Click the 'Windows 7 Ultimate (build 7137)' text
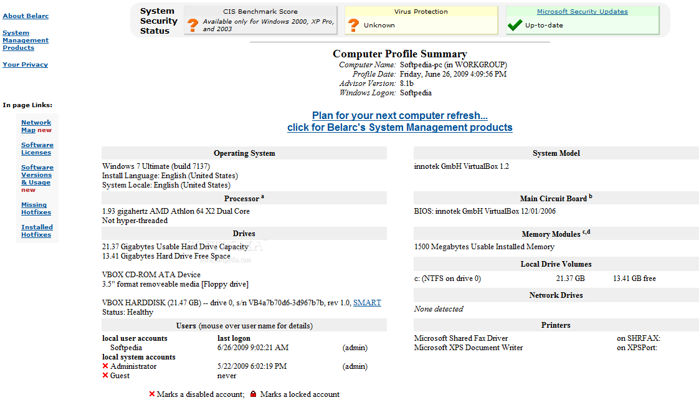 (x=156, y=166)
